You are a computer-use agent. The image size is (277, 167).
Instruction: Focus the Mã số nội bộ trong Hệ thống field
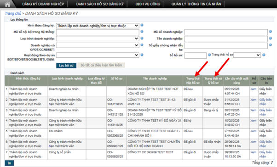point(98,32)
